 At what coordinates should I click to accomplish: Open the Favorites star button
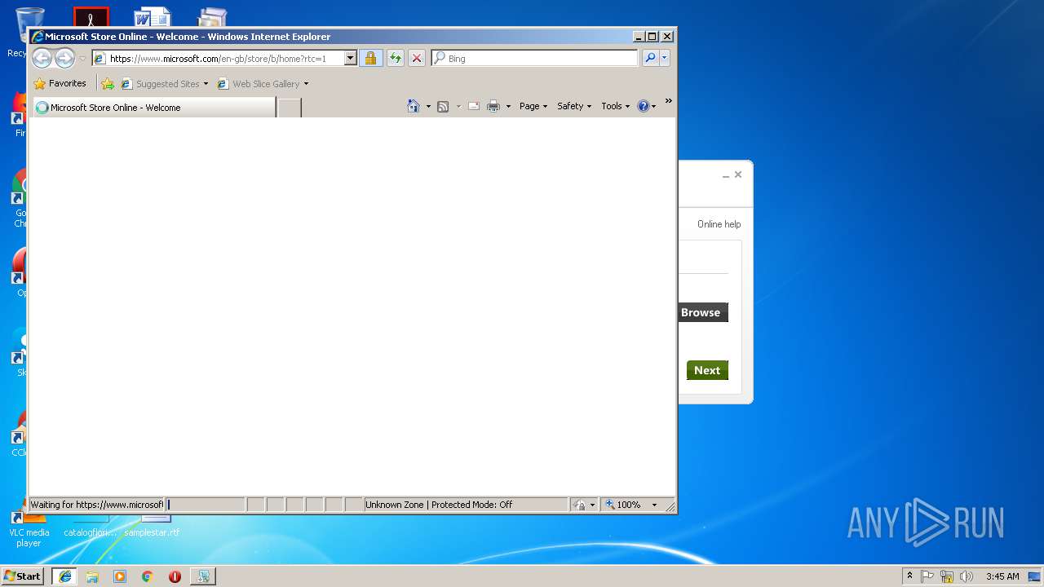tap(60, 83)
